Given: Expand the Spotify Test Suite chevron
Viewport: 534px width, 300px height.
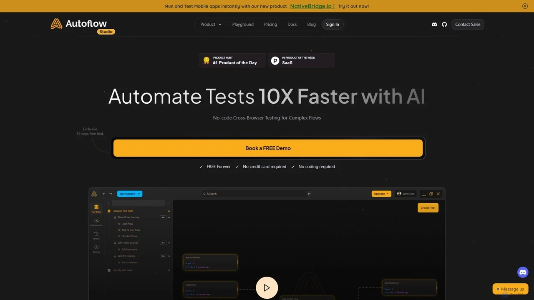Looking at the screenshot, I should point(169,270).
